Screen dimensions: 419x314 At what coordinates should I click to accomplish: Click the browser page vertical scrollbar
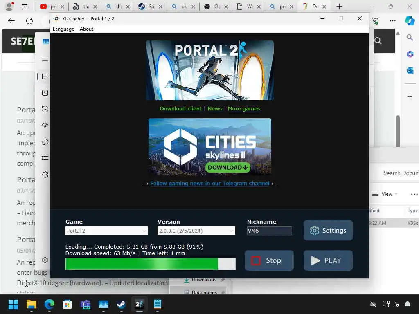(x=398, y=131)
